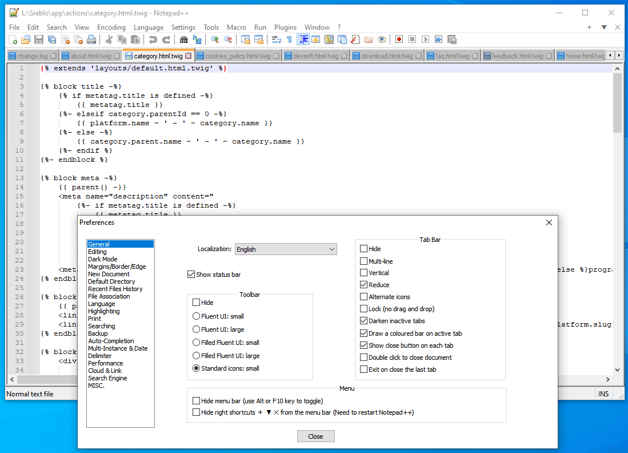
Task: Close the change.log tab
Action: tap(54, 56)
